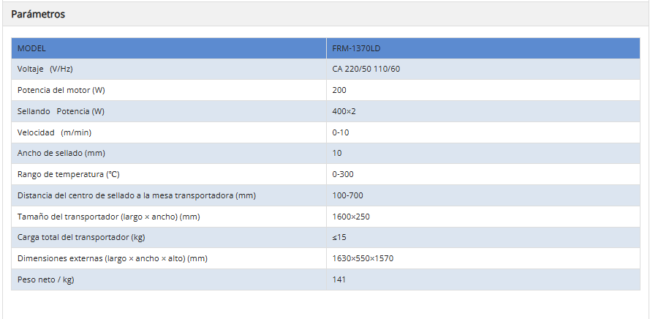The image size is (650, 319).
Task: Click the CA 220/50 110/60 value
Action: click(366, 69)
